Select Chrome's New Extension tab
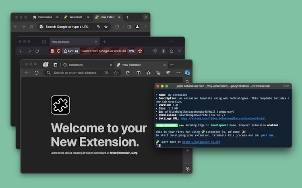Image resolution: width=302 pixels, height=188 pixels. [x=108, y=17]
